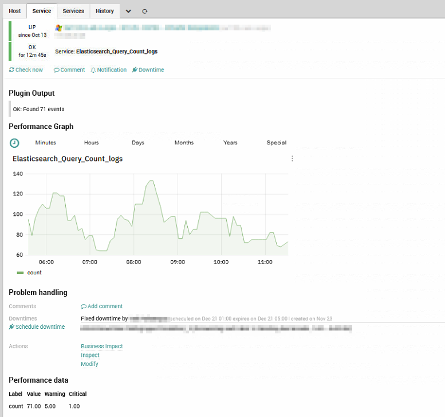Click Schedule downtime link

coord(37,326)
